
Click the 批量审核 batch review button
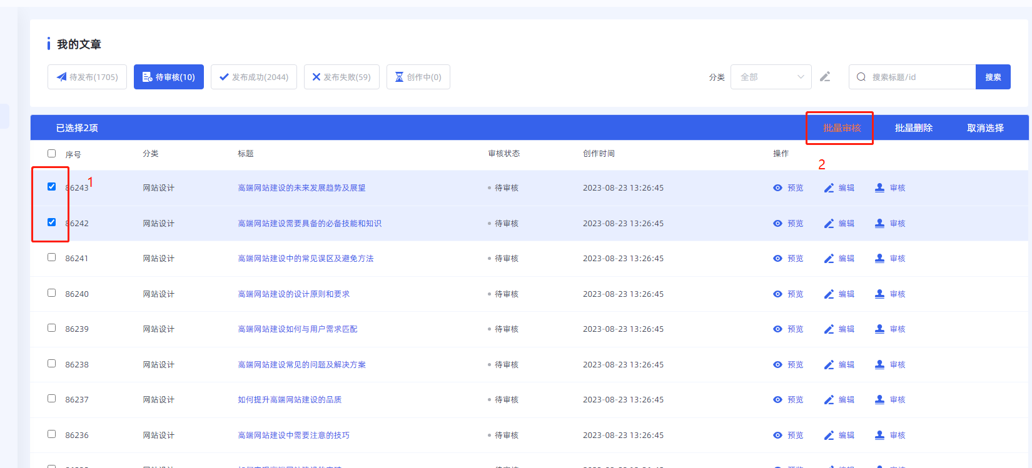pyautogui.click(x=842, y=128)
